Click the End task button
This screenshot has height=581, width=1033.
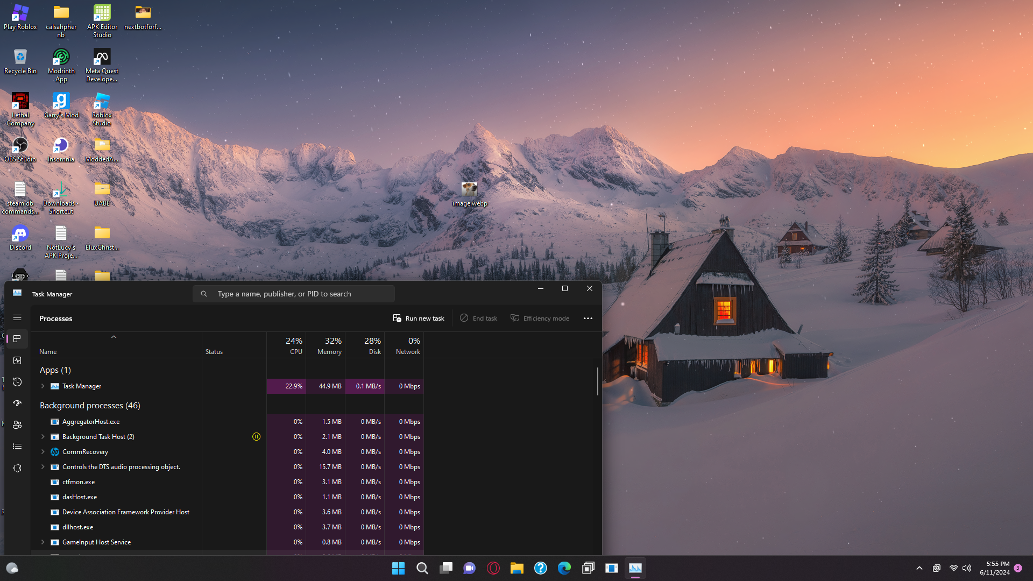pos(478,318)
